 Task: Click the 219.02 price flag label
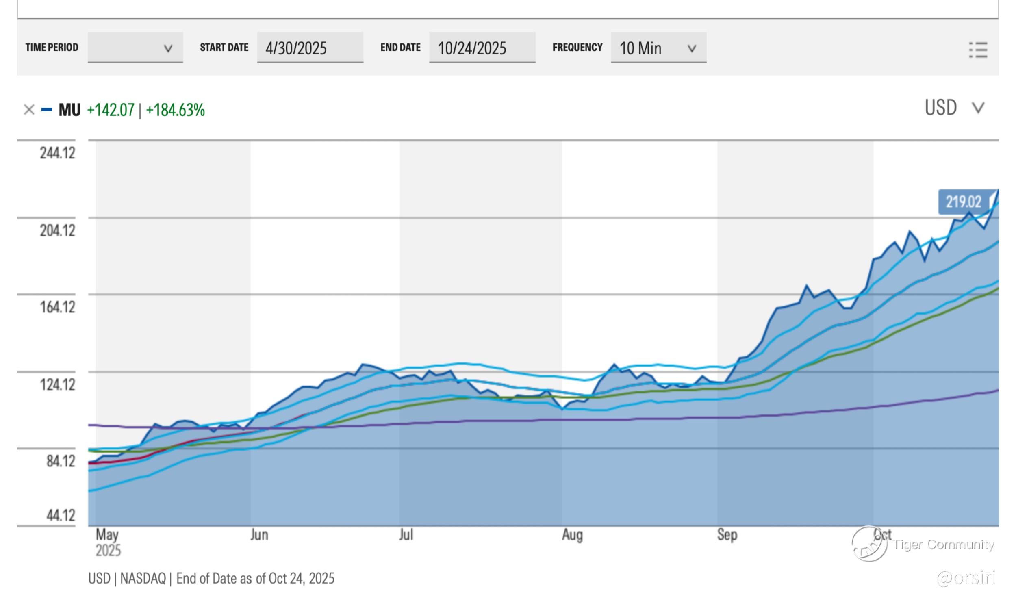(x=963, y=202)
